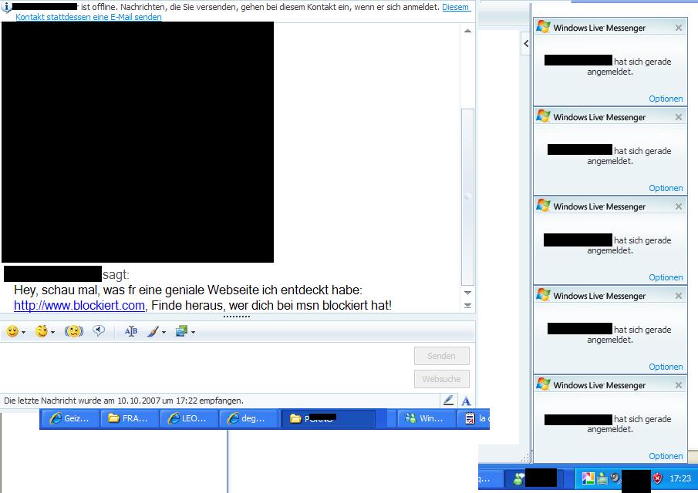Image resolution: width=698 pixels, height=493 pixels.
Task: Click the Picasa colorful tray icon
Action: pos(588,478)
